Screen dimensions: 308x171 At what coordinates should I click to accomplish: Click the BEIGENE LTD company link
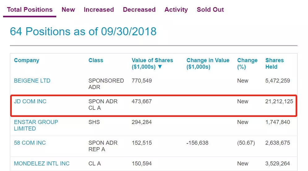(32, 81)
